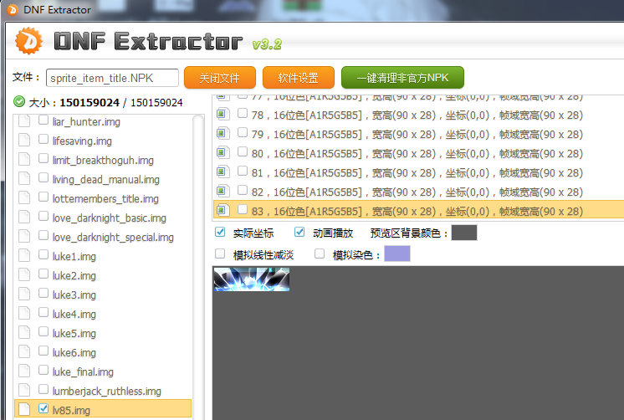
Task: Check the frame 83 checkbox
Action: point(243,209)
